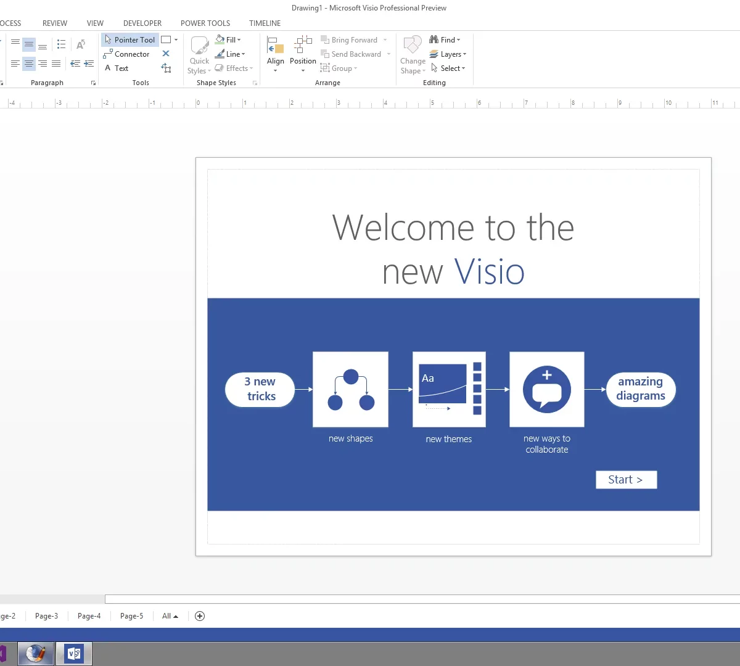Viewport: 740px width, 666px height.
Task: Open the Layers menu
Action: coord(448,54)
